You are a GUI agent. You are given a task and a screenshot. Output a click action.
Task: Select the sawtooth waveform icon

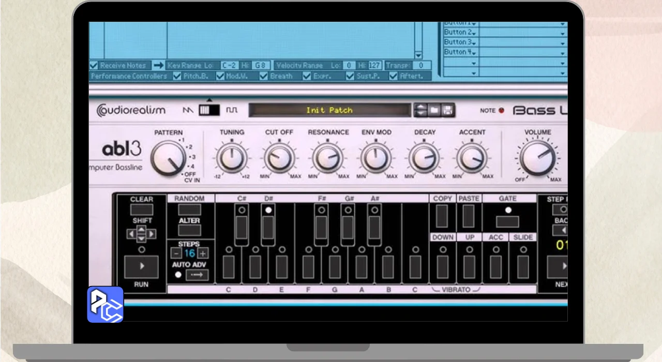[x=188, y=110]
